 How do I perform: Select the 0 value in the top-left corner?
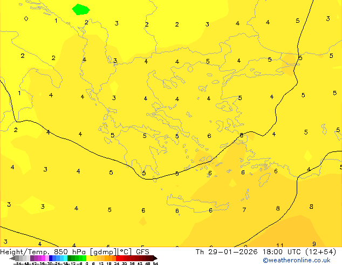pos(26,18)
